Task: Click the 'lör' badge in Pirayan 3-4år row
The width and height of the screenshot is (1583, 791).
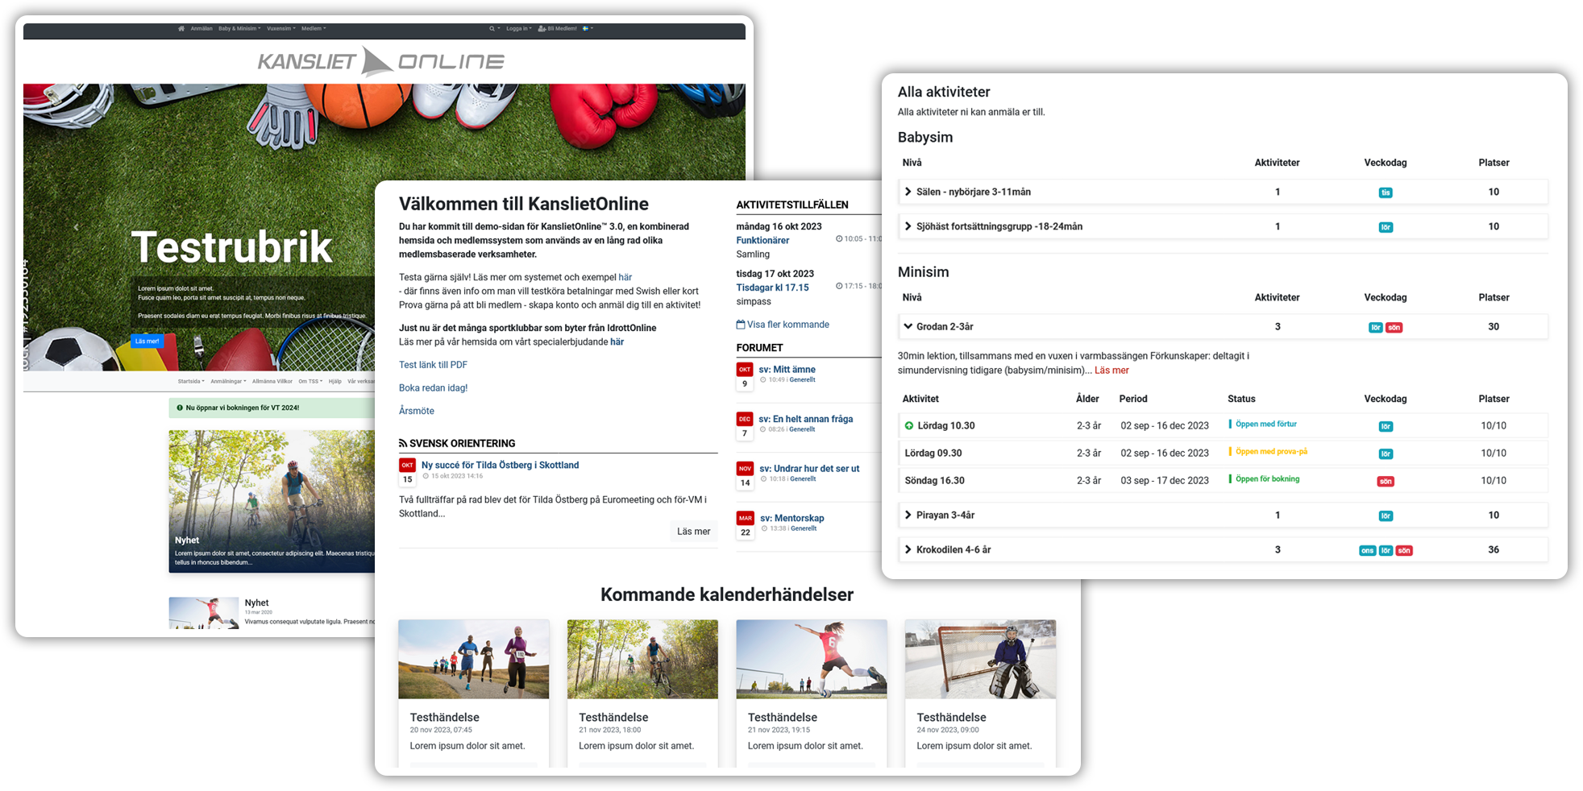Action: point(1386,516)
